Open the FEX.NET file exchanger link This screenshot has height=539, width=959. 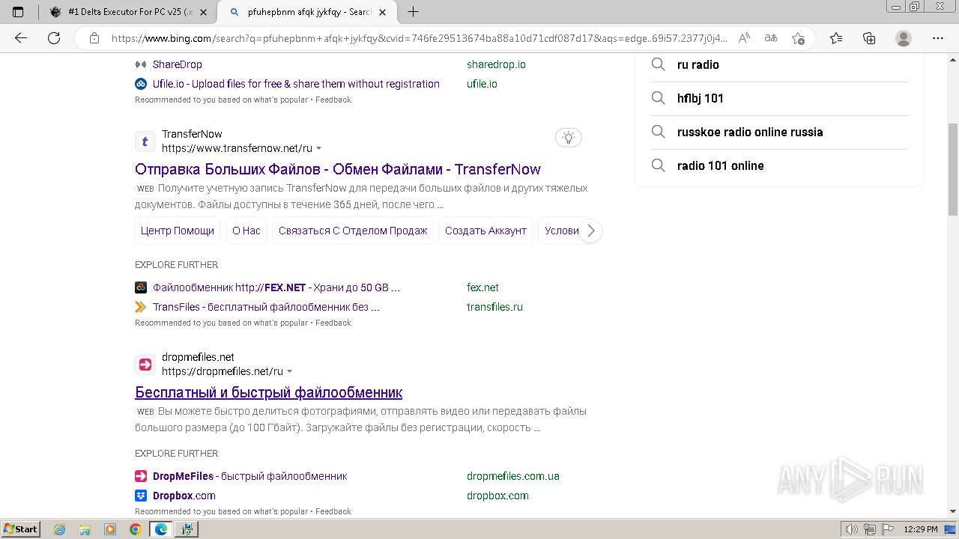click(276, 287)
